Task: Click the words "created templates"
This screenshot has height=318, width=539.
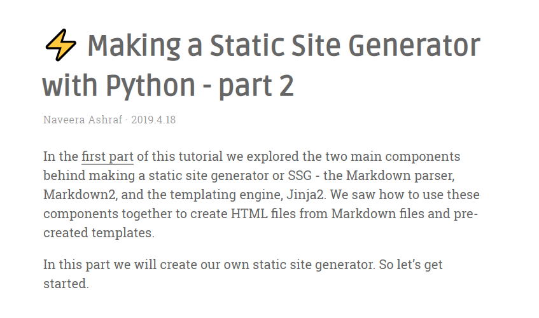Action: coord(99,232)
